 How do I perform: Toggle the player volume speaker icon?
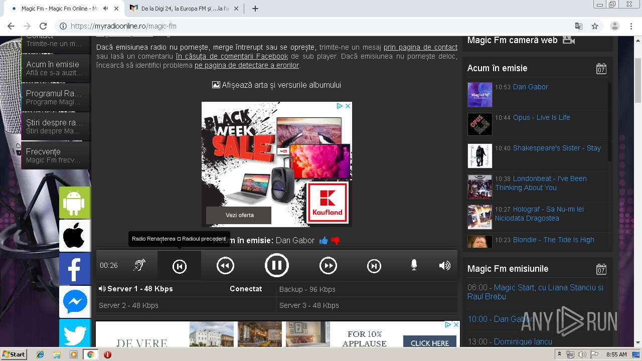point(445,265)
